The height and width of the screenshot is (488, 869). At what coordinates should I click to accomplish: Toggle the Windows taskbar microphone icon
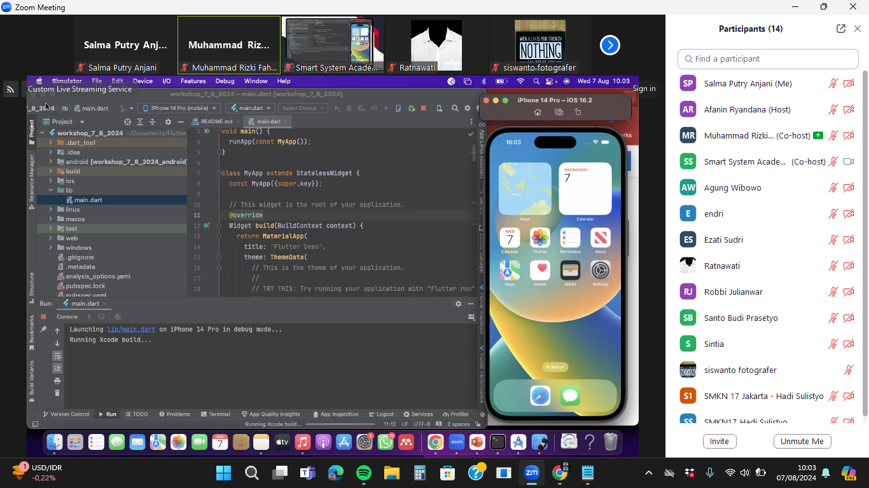tap(710, 473)
